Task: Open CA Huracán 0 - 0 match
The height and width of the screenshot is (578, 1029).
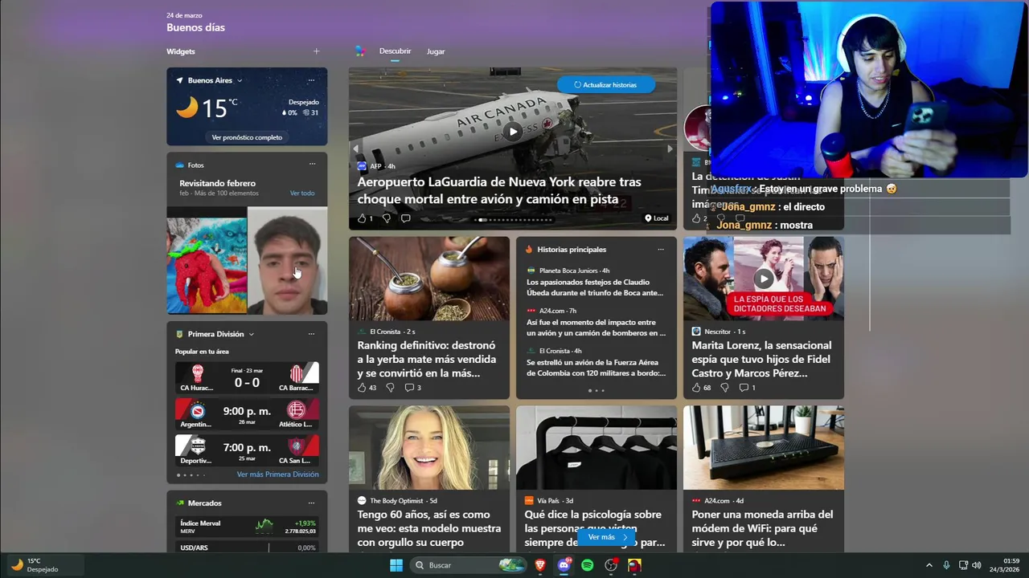Action: pos(247,377)
